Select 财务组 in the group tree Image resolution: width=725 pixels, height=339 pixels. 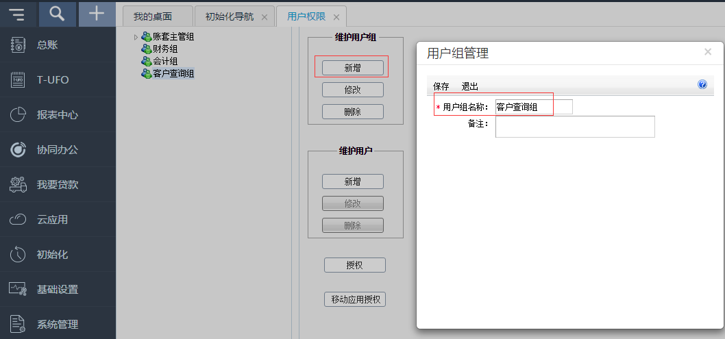coord(165,49)
